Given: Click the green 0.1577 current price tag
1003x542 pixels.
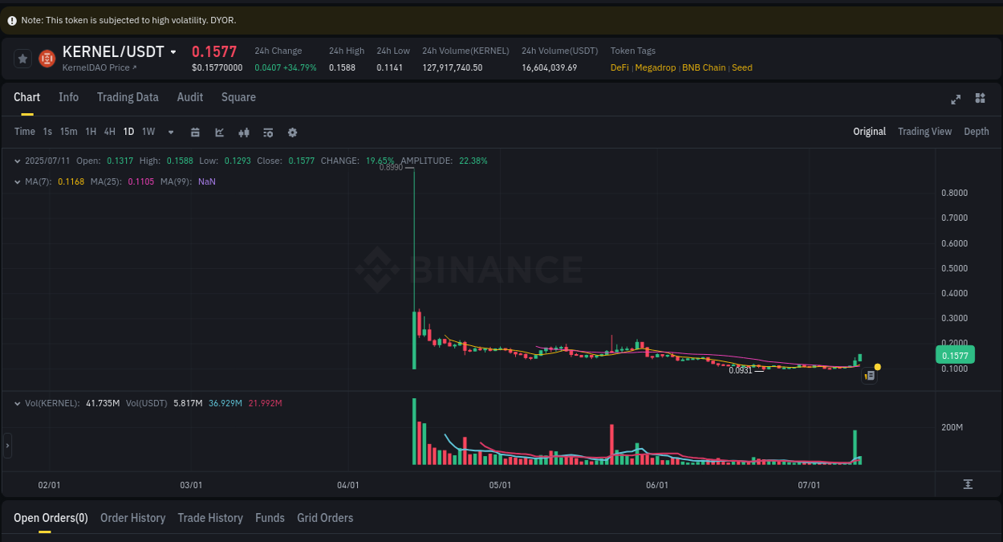Looking at the screenshot, I should coord(955,354).
